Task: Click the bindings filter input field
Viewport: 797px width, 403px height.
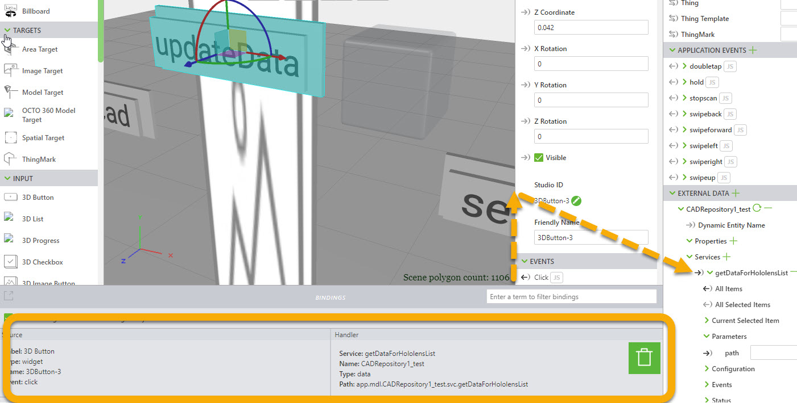Action: pyautogui.click(x=571, y=296)
